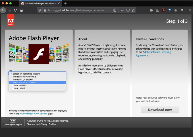This screenshot has height=137, width=193.
Task: Open page actions three-dot menu
Action: pyautogui.click(x=123, y=10)
